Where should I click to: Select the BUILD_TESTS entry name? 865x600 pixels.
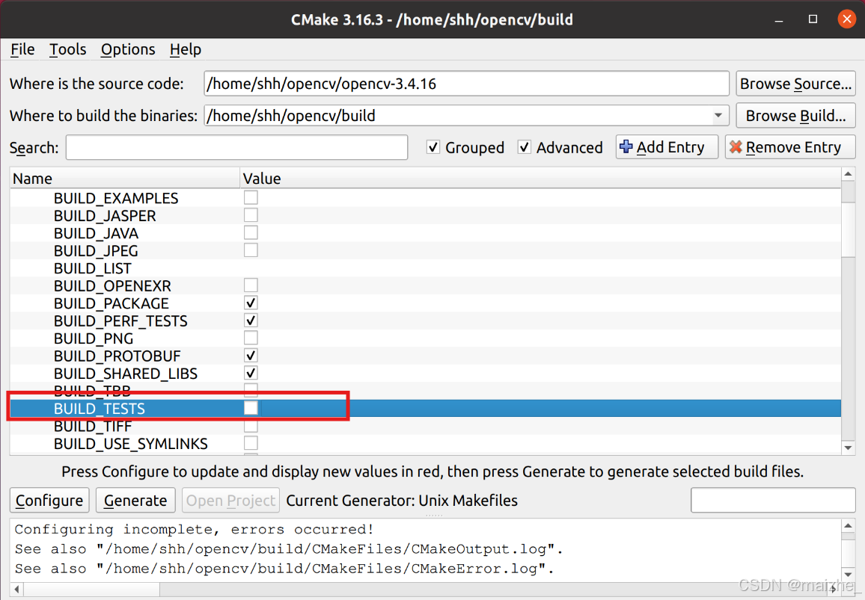100,409
